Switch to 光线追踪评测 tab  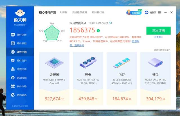point(79,12)
